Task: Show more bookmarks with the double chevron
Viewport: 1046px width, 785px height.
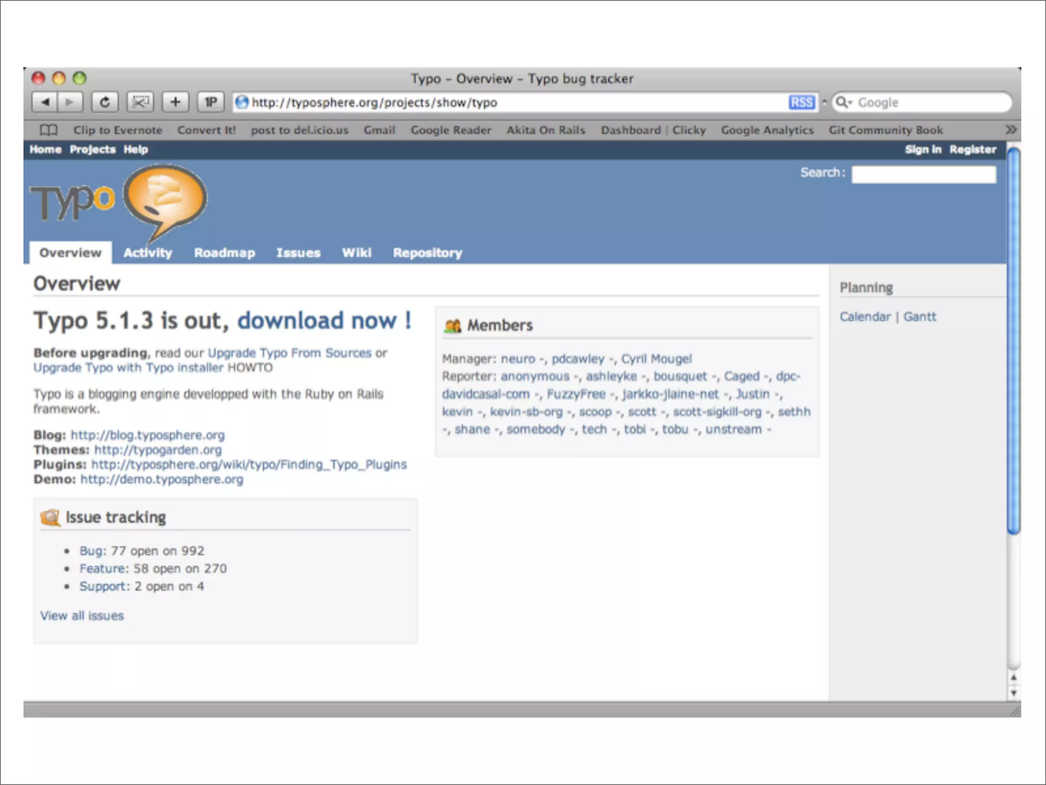Action: (x=1011, y=130)
